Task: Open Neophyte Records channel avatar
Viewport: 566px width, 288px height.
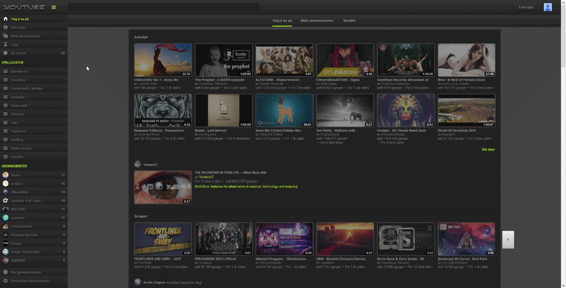Action: (x=5, y=235)
